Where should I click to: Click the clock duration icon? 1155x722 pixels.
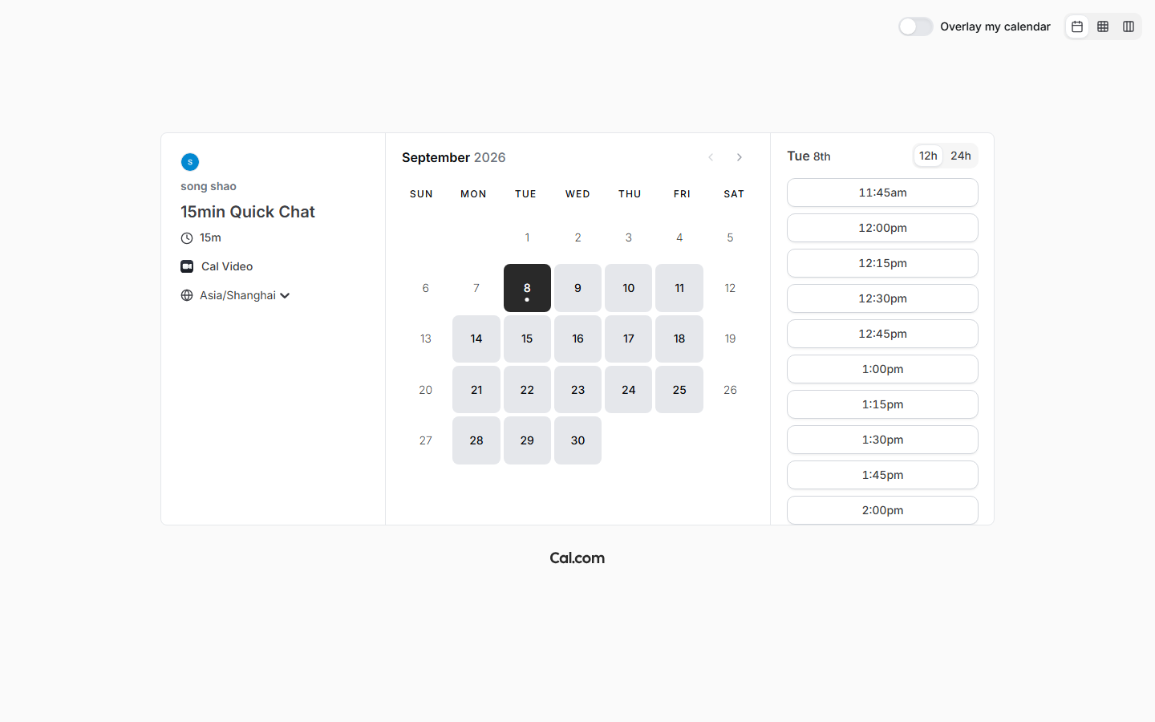click(187, 237)
